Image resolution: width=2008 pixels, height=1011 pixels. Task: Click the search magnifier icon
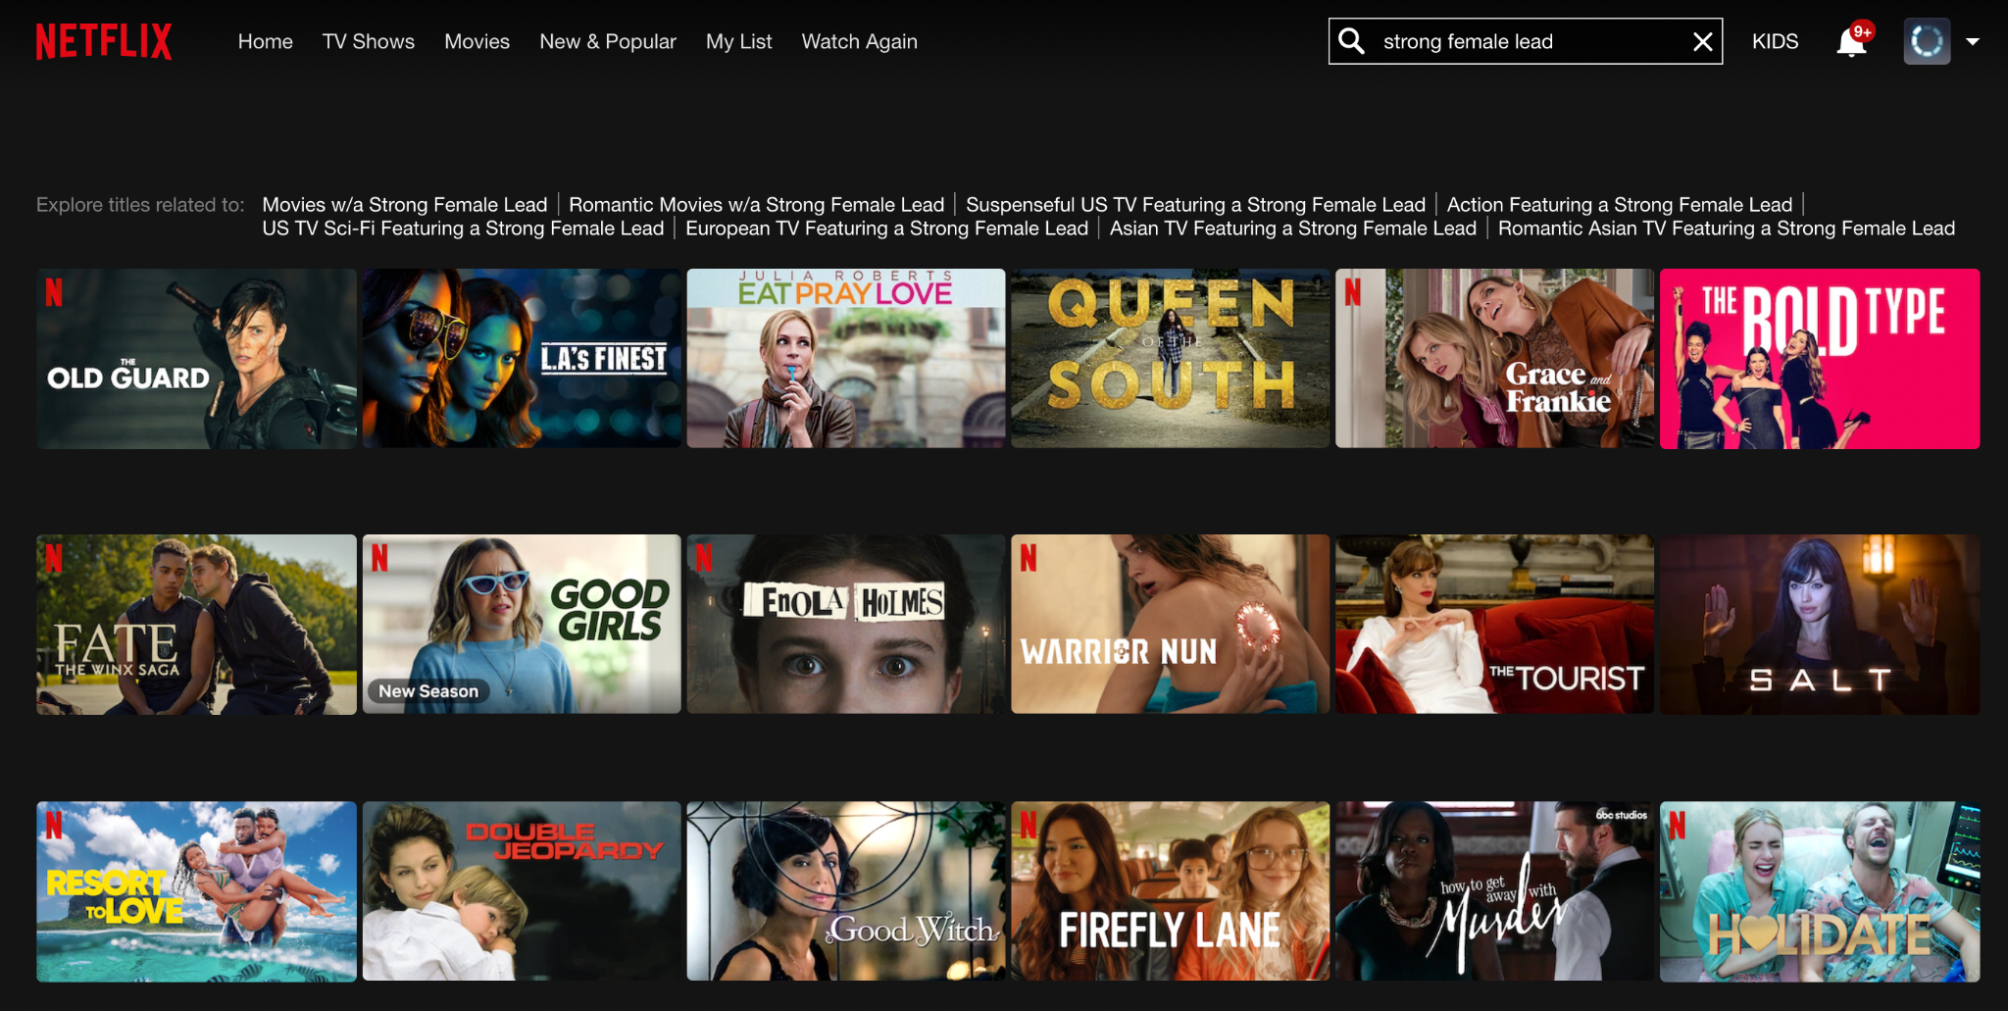(1352, 41)
